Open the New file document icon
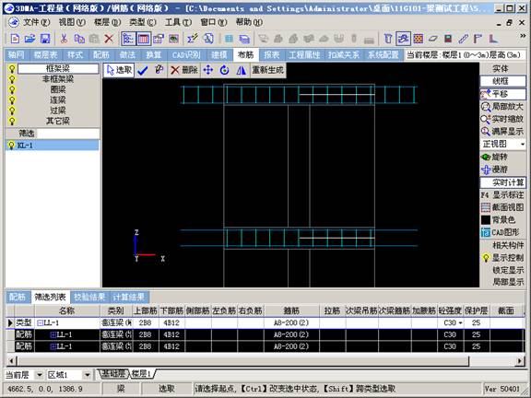Screen dimensions: 531x398 click(x=15, y=39)
